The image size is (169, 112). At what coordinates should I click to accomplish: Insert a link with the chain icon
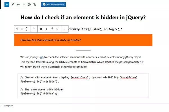[52, 29]
